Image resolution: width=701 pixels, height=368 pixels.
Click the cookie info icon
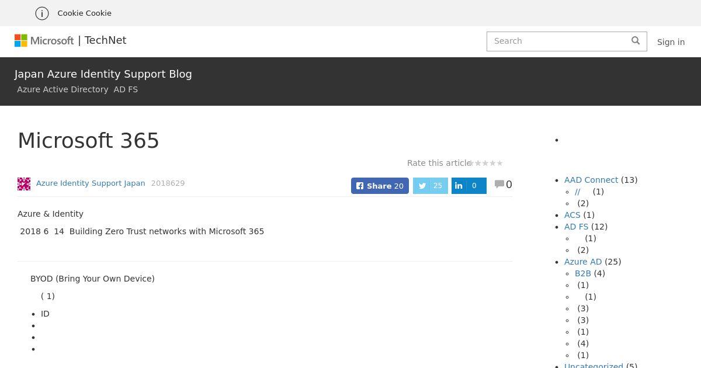click(x=42, y=13)
